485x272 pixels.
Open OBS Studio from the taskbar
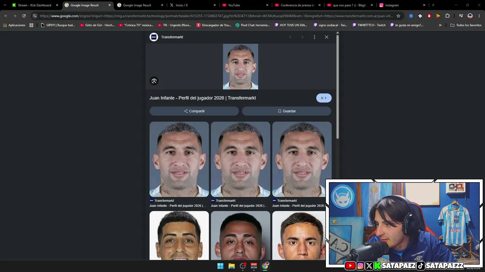pos(243,266)
